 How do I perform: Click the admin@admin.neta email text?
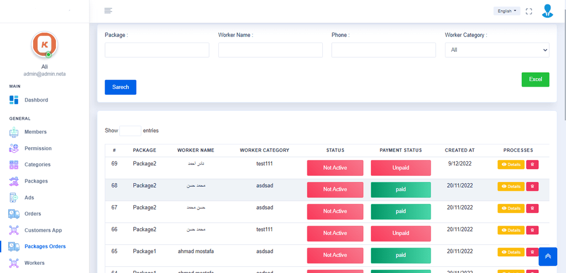[45, 74]
